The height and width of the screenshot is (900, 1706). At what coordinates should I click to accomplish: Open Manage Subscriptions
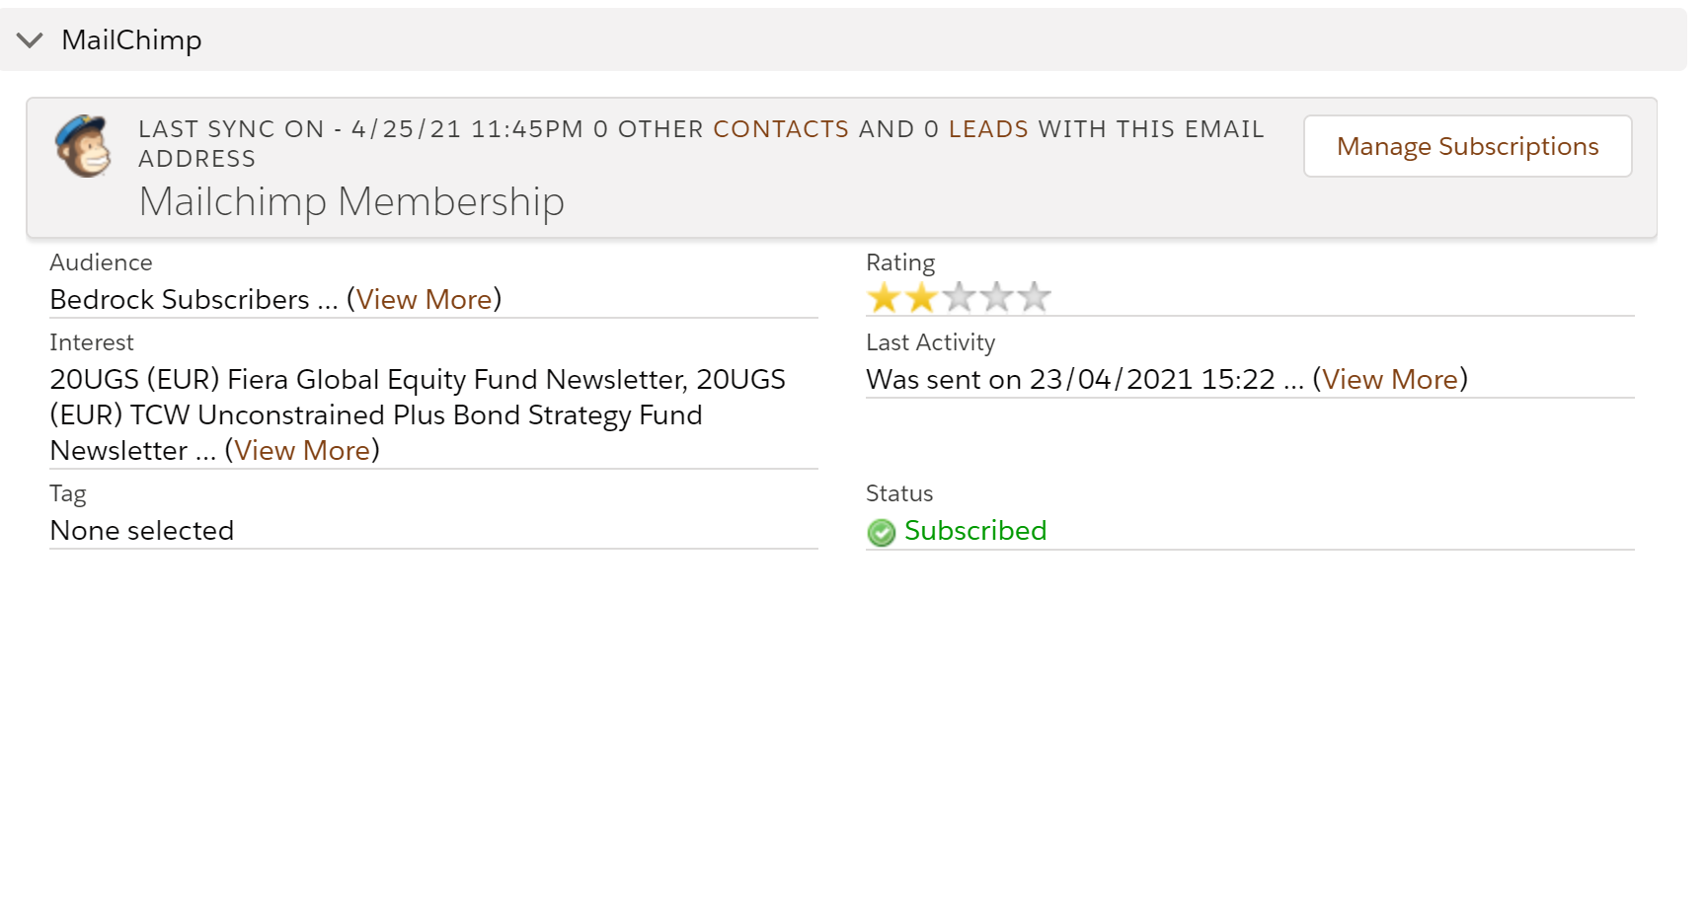pos(1467,146)
